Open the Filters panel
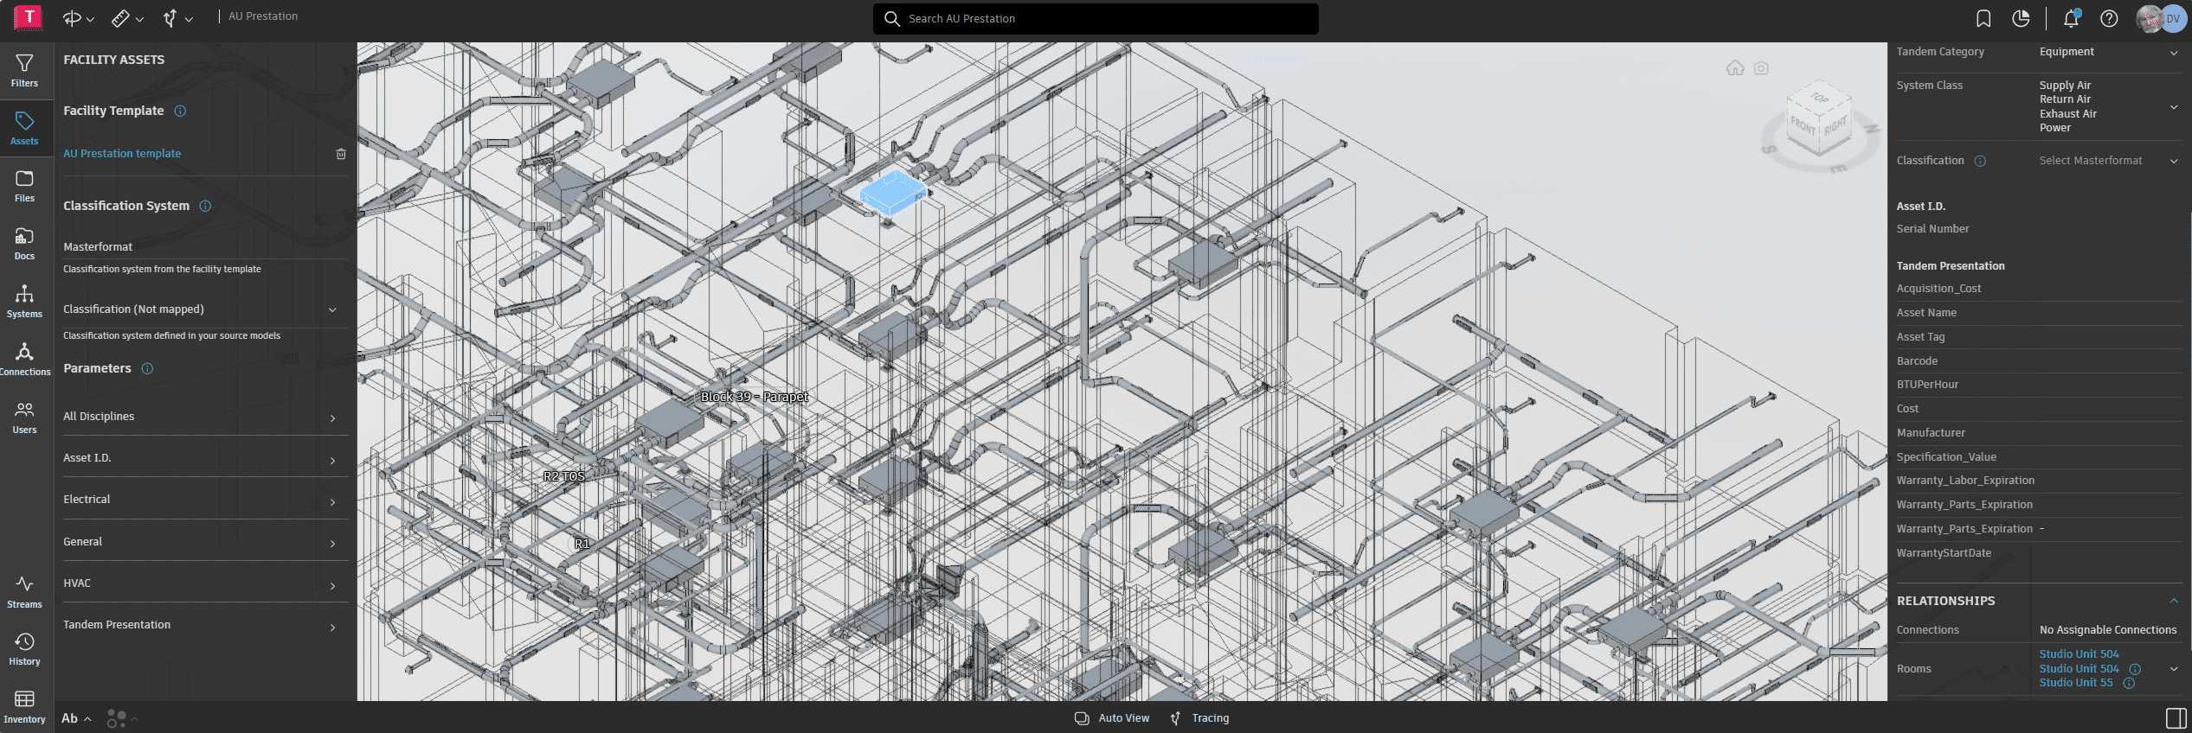 point(24,71)
